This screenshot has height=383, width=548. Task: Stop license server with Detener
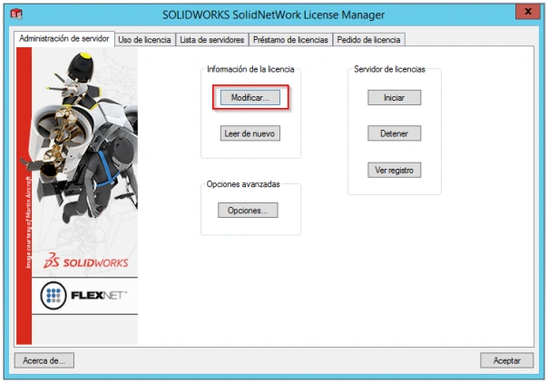395,133
